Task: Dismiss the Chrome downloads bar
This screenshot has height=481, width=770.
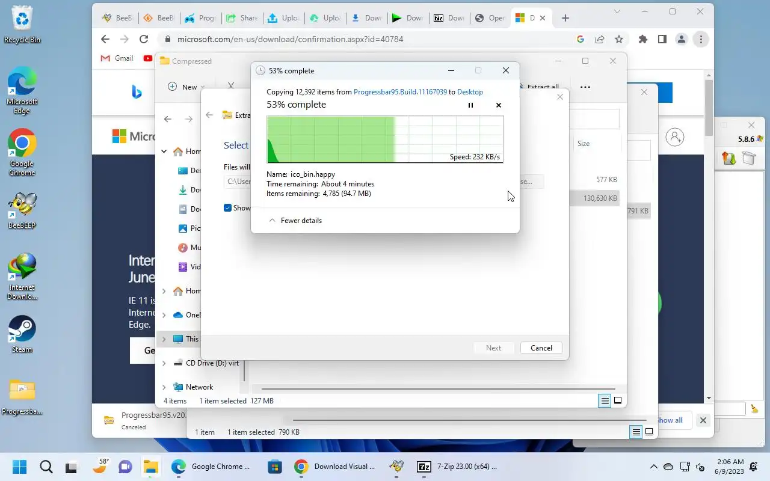Action: tap(703, 420)
